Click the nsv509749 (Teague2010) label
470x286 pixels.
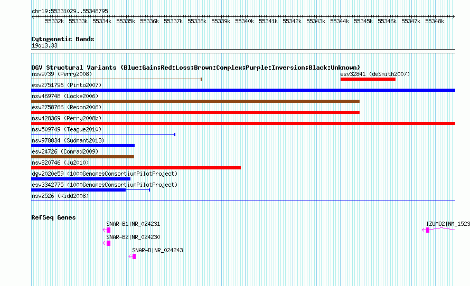[x=67, y=129]
